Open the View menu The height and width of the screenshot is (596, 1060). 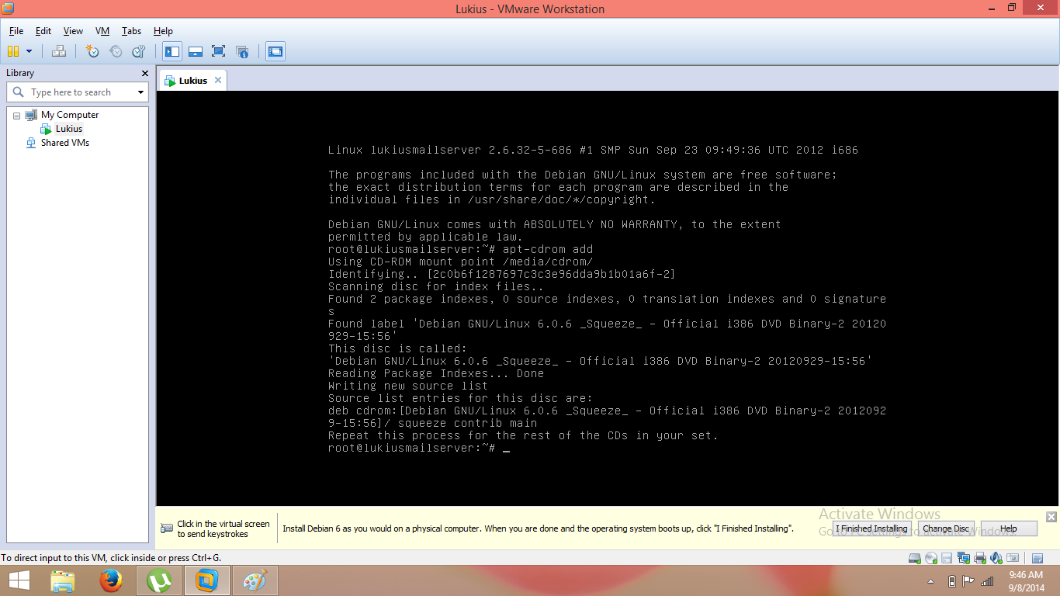click(73, 31)
